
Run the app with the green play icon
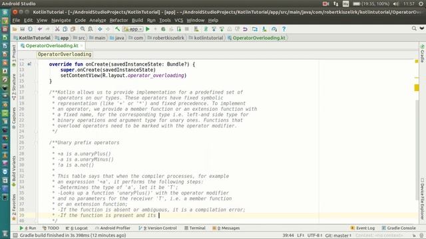(148, 29)
